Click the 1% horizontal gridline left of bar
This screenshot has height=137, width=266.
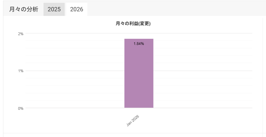point(74,71)
